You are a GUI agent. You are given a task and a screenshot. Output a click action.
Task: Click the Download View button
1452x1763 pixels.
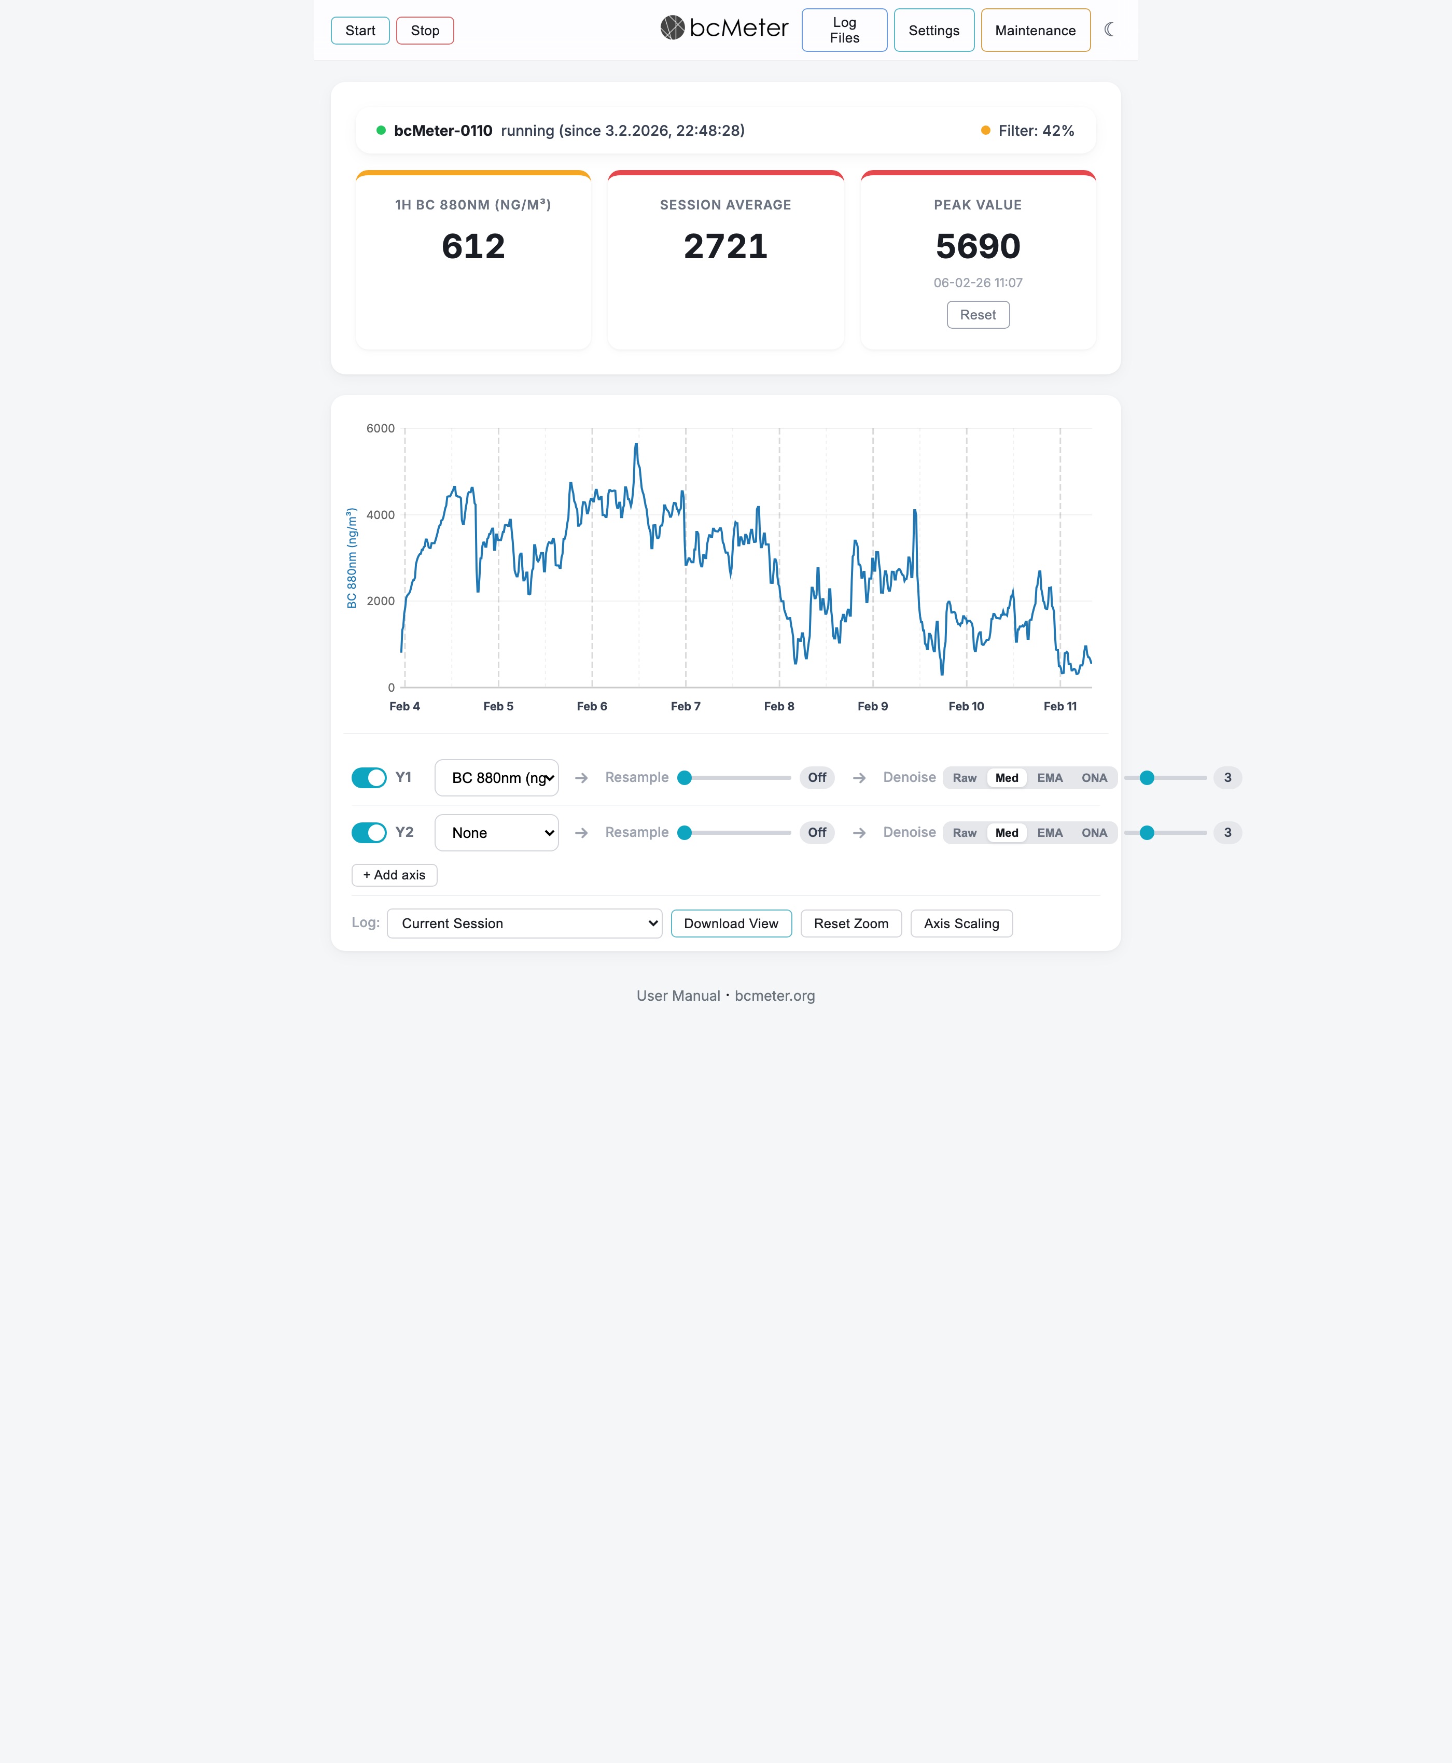[731, 924]
